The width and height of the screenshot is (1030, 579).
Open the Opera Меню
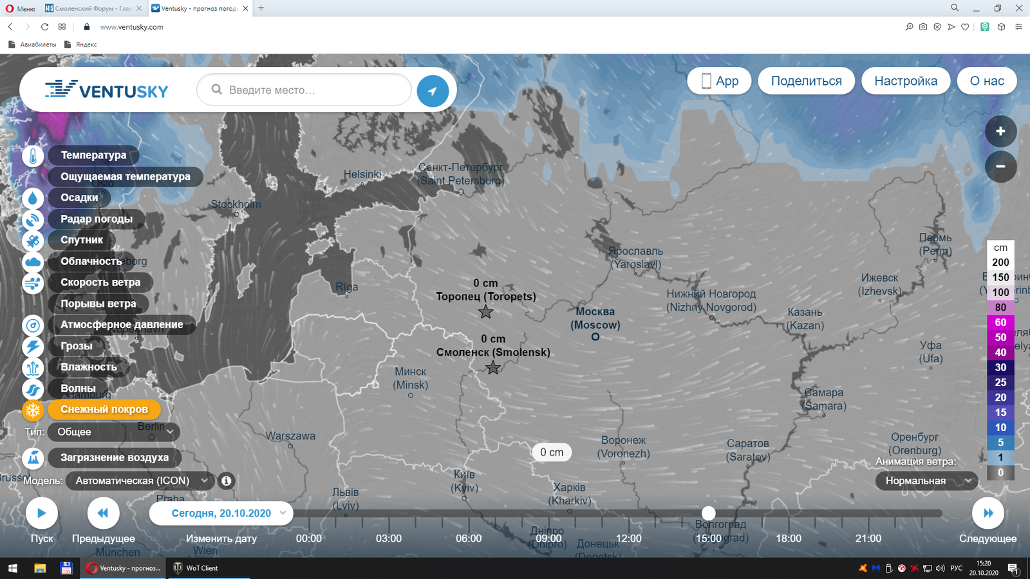pos(21,8)
